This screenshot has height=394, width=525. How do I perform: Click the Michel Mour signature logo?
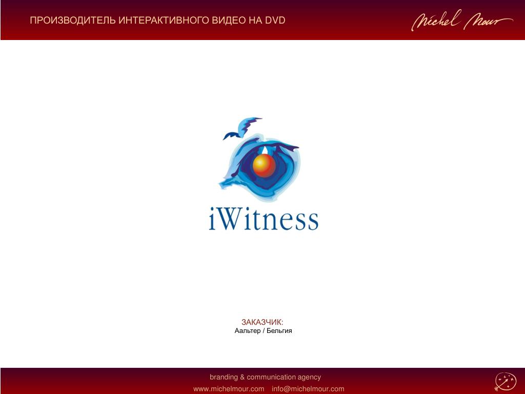point(462,21)
